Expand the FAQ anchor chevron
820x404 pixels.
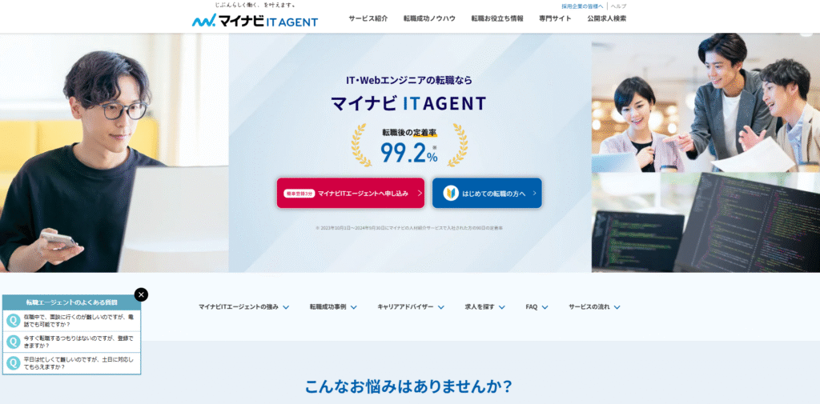tap(545, 307)
